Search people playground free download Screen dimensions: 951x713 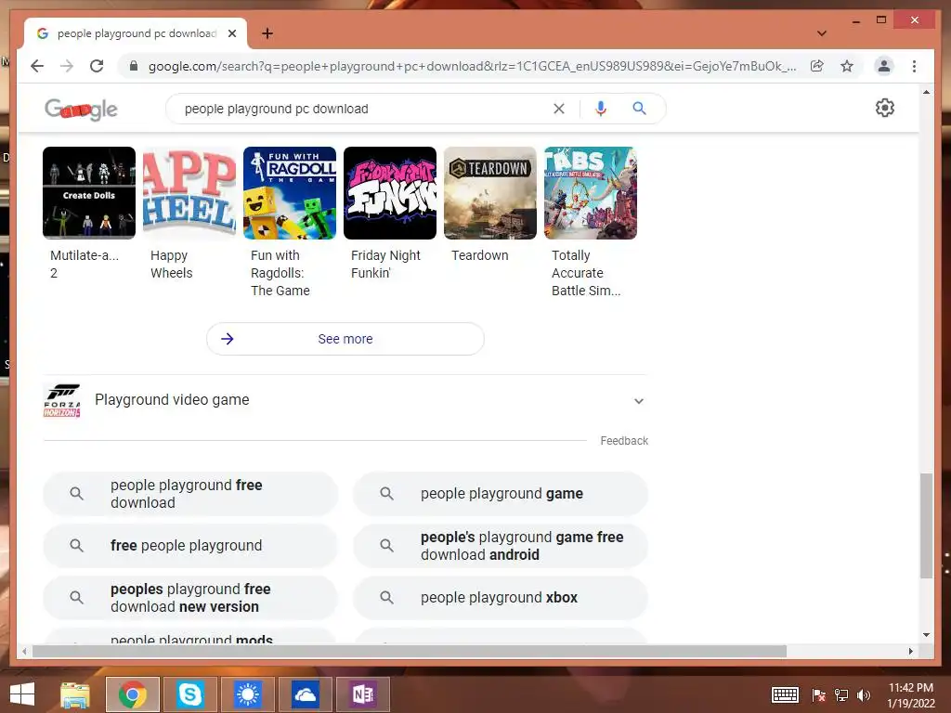click(x=189, y=494)
